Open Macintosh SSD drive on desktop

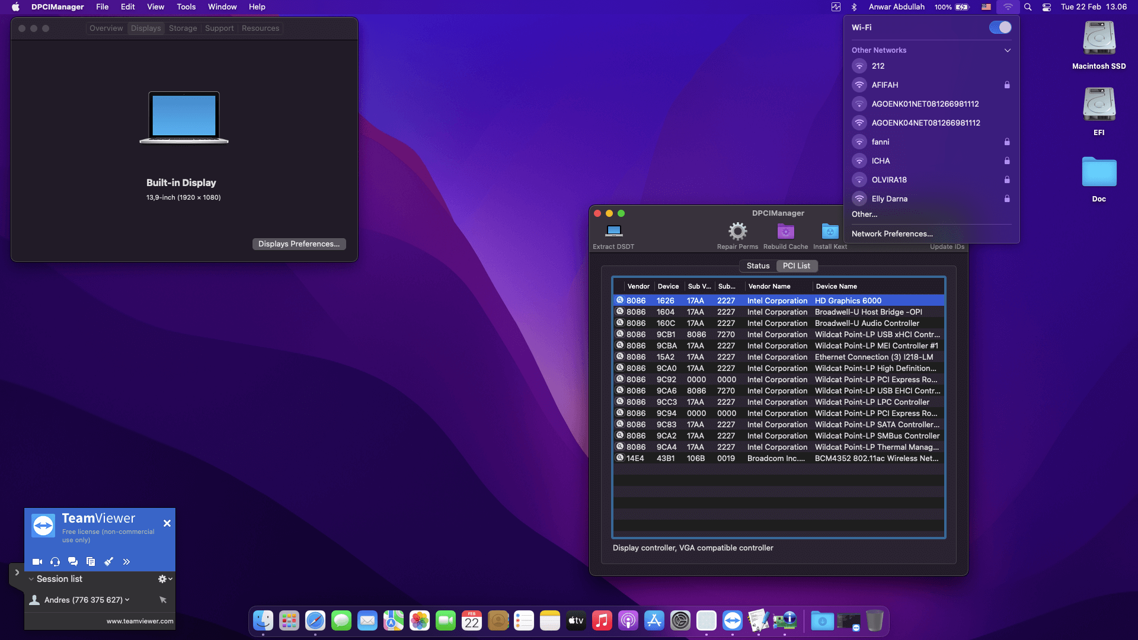click(x=1099, y=39)
